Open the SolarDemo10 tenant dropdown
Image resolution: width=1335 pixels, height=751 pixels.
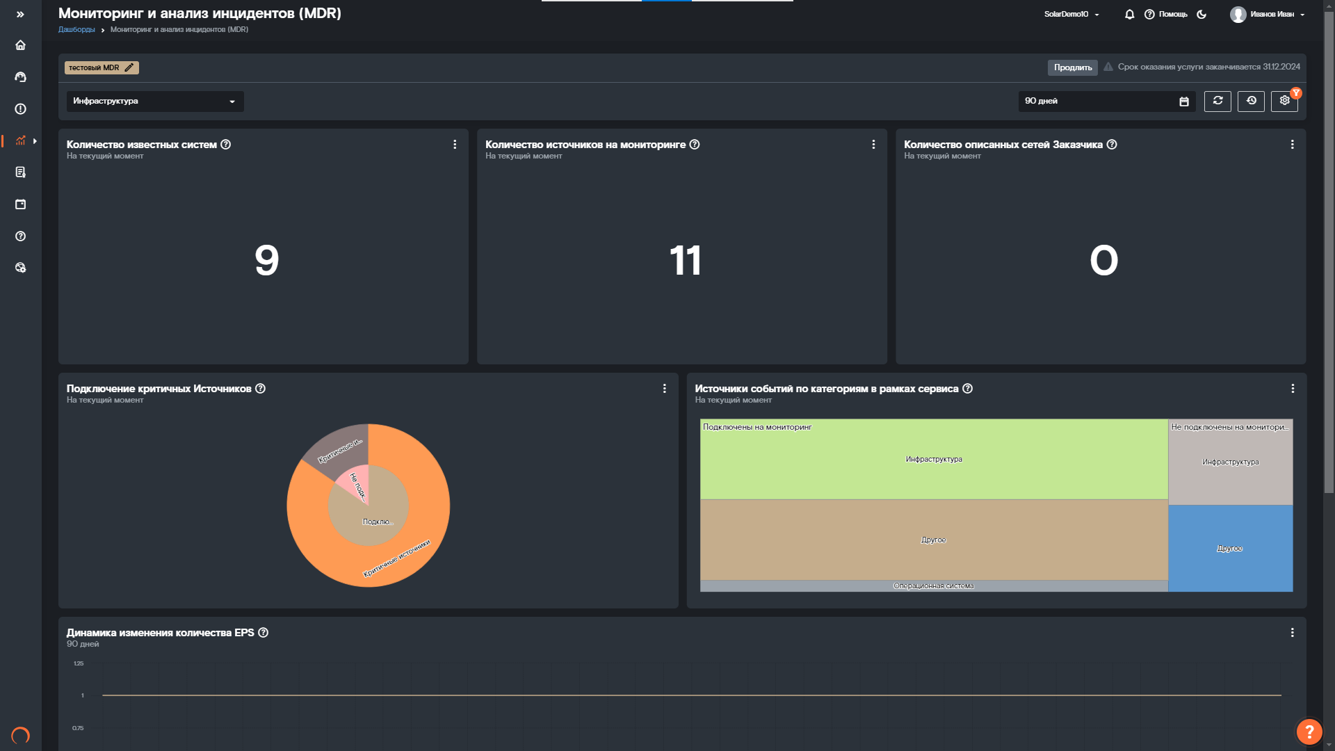(x=1071, y=14)
